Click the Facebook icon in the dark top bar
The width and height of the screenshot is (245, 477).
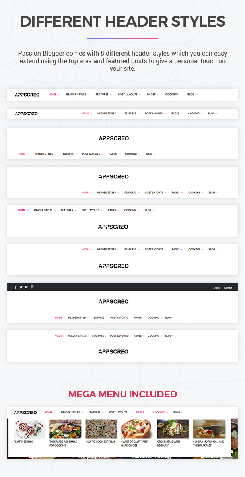[16, 287]
